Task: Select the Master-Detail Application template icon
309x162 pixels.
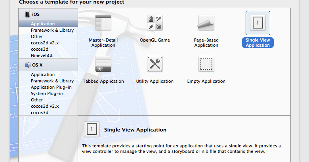Action: pos(103,23)
